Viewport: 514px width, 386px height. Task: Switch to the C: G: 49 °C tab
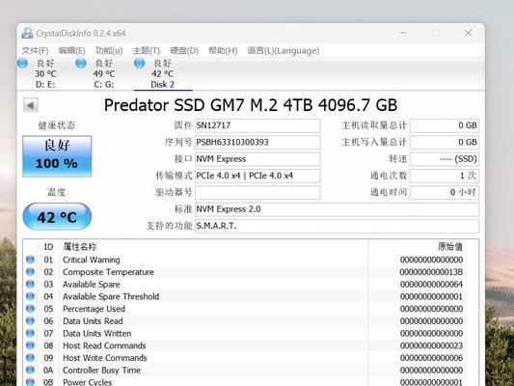click(104, 73)
